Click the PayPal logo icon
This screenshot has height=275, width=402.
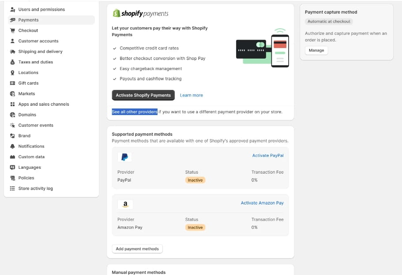point(124,156)
